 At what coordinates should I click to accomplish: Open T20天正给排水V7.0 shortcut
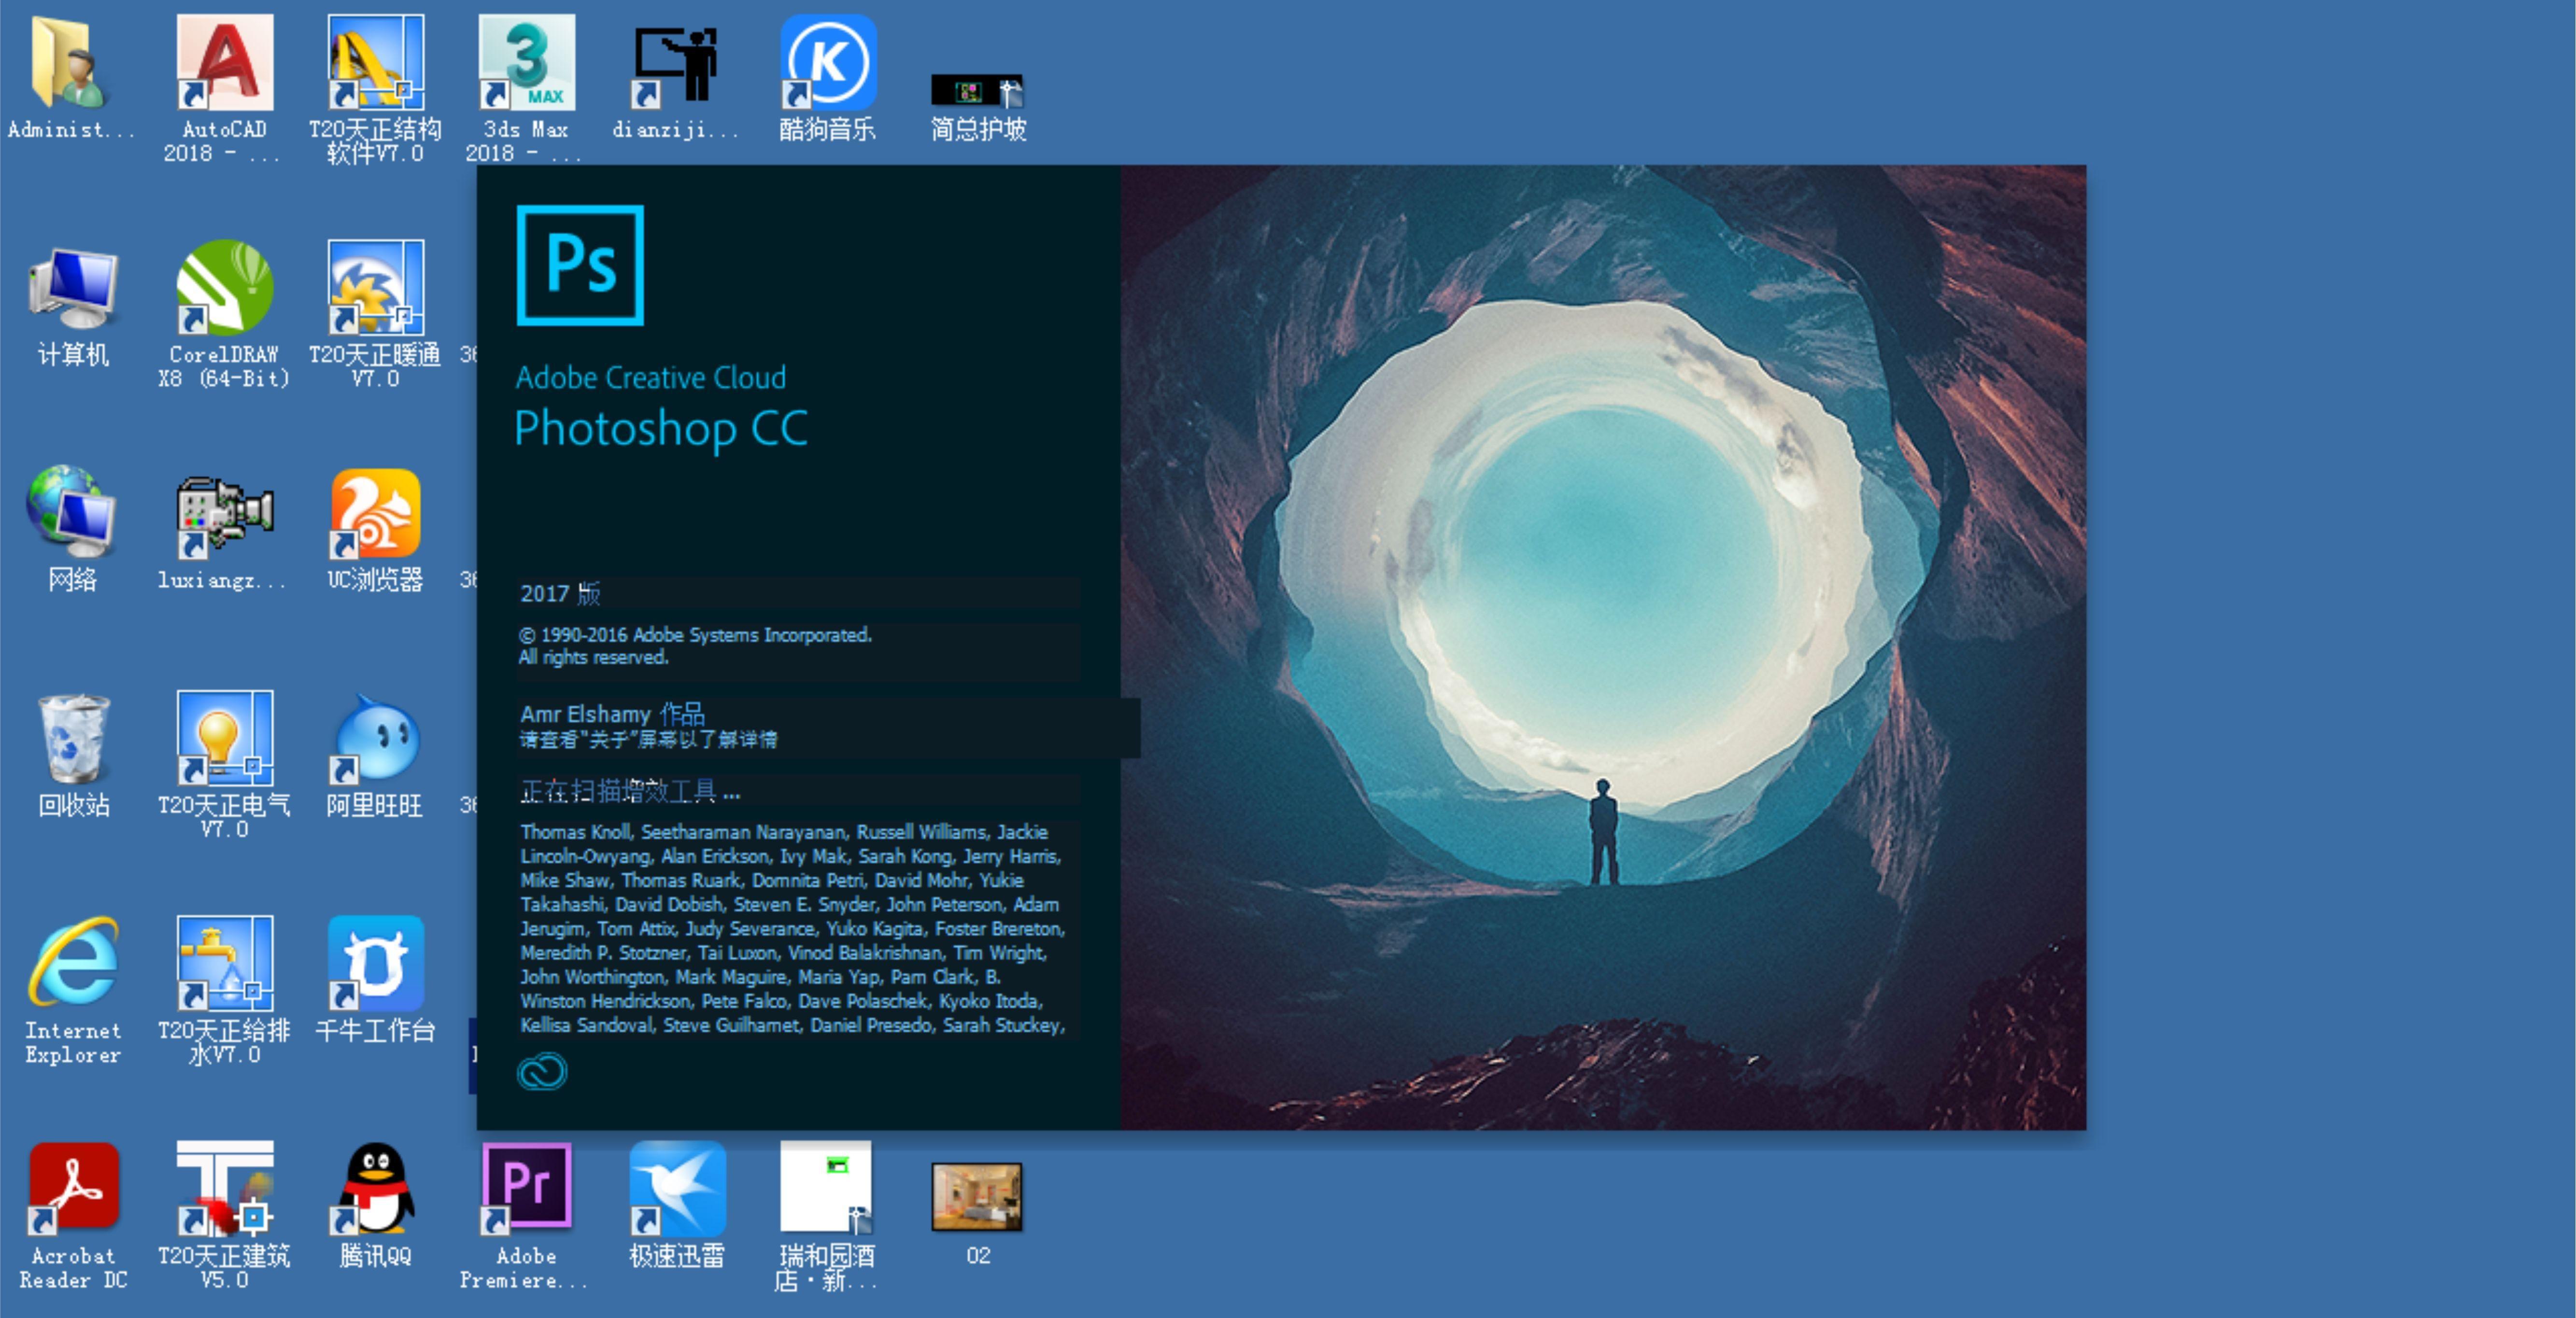click(224, 963)
